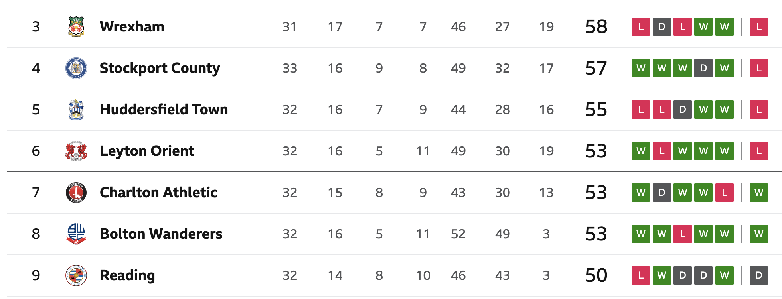Image resolution: width=782 pixels, height=299 pixels.
Task: Click the Wrexham club crest
Action: [x=76, y=27]
